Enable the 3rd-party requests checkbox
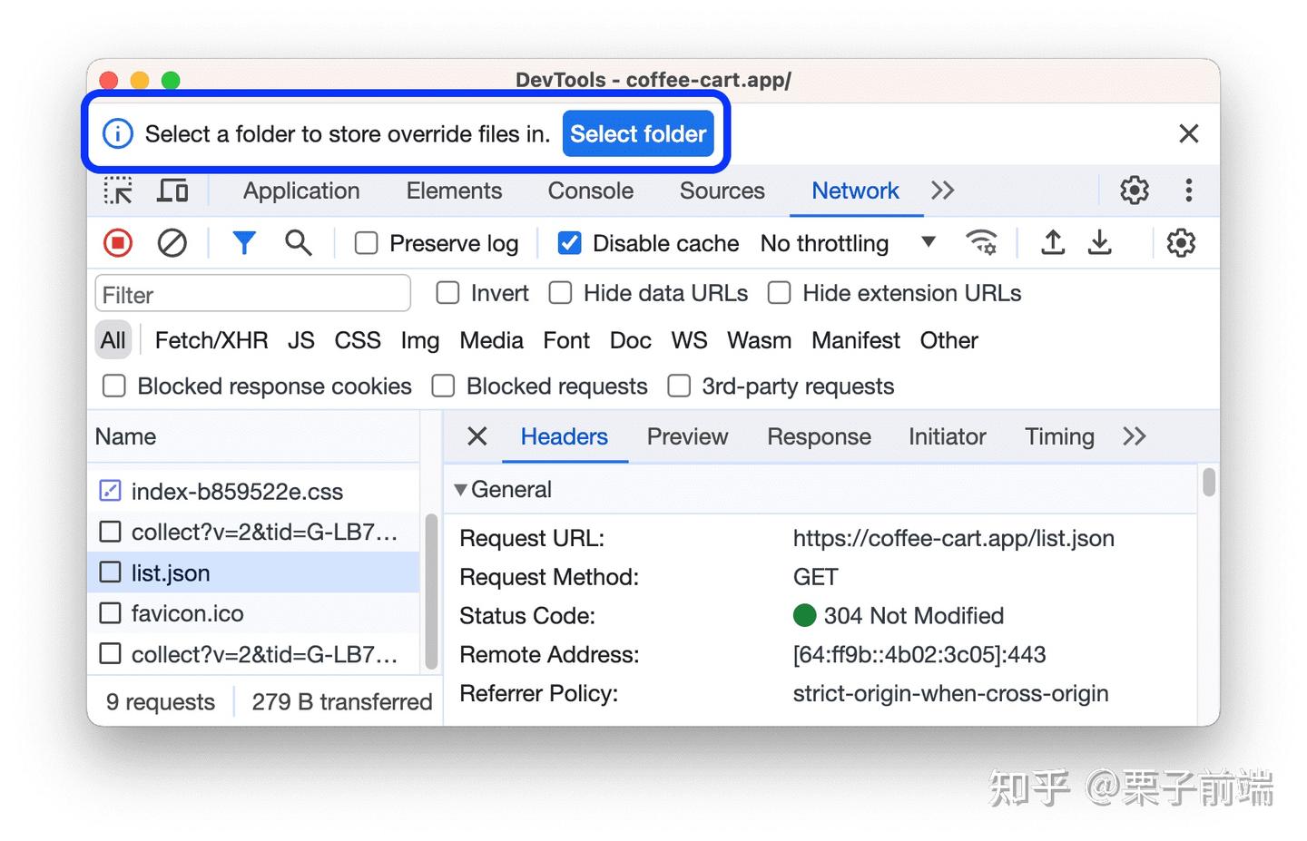 [x=679, y=386]
